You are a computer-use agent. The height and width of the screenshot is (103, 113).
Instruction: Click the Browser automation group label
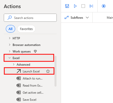pos(26,45)
